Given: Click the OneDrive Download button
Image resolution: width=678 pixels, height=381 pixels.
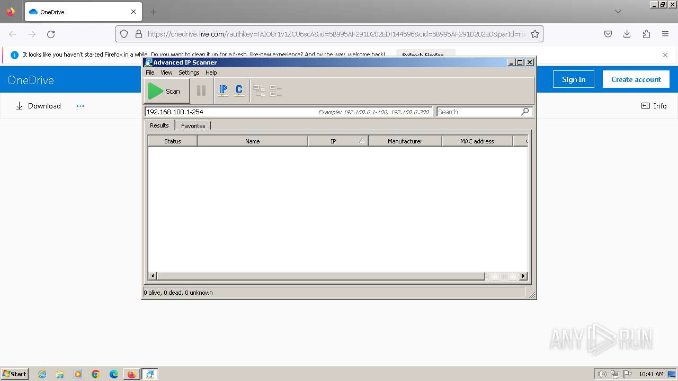Looking at the screenshot, I should [x=38, y=106].
